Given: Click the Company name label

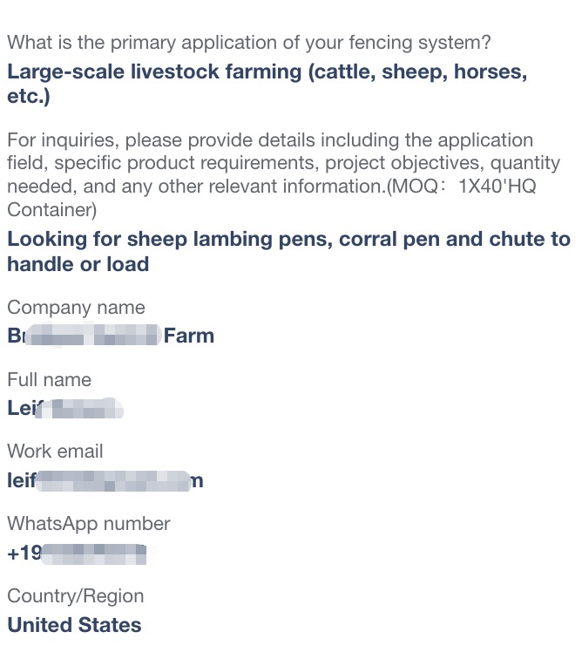Looking at the screenshot, I should 76,308.
